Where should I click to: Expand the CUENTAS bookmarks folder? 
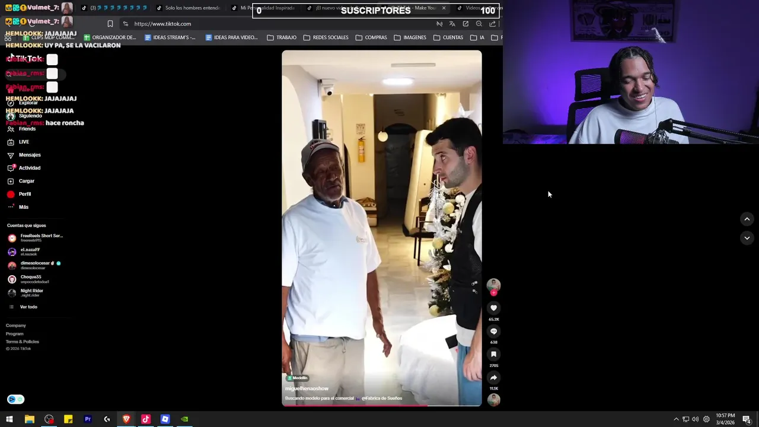pyautogui.click(x=448, y=37)
